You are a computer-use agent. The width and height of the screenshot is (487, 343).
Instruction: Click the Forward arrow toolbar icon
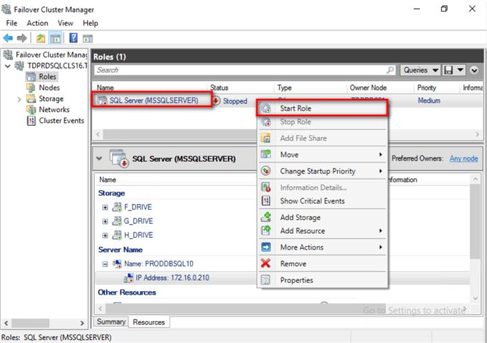(21, 38)
